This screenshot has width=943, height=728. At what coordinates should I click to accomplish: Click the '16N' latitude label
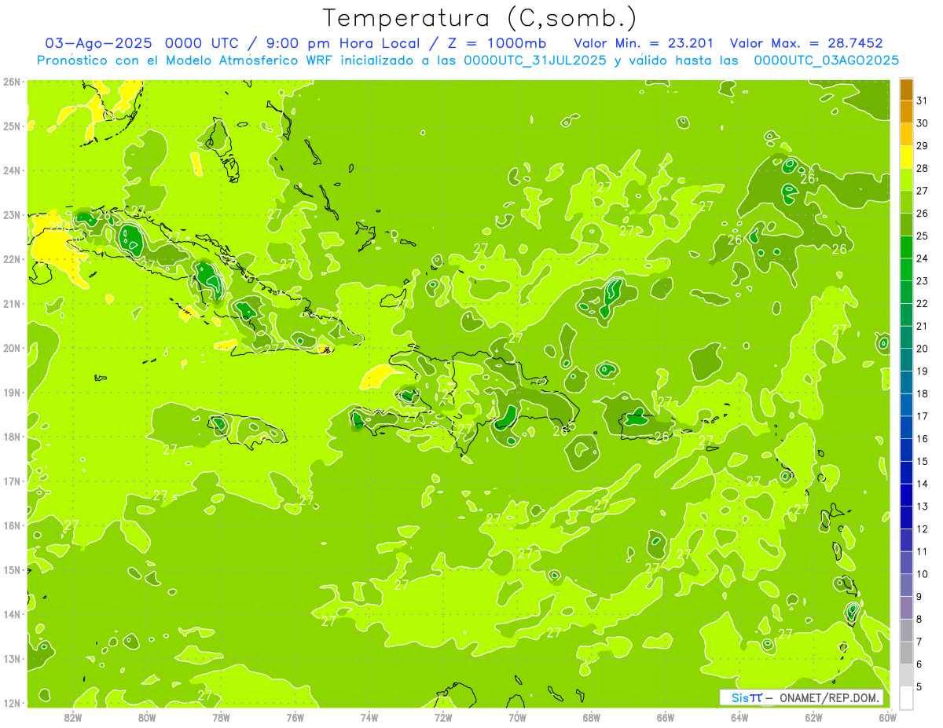coord(12,525)
